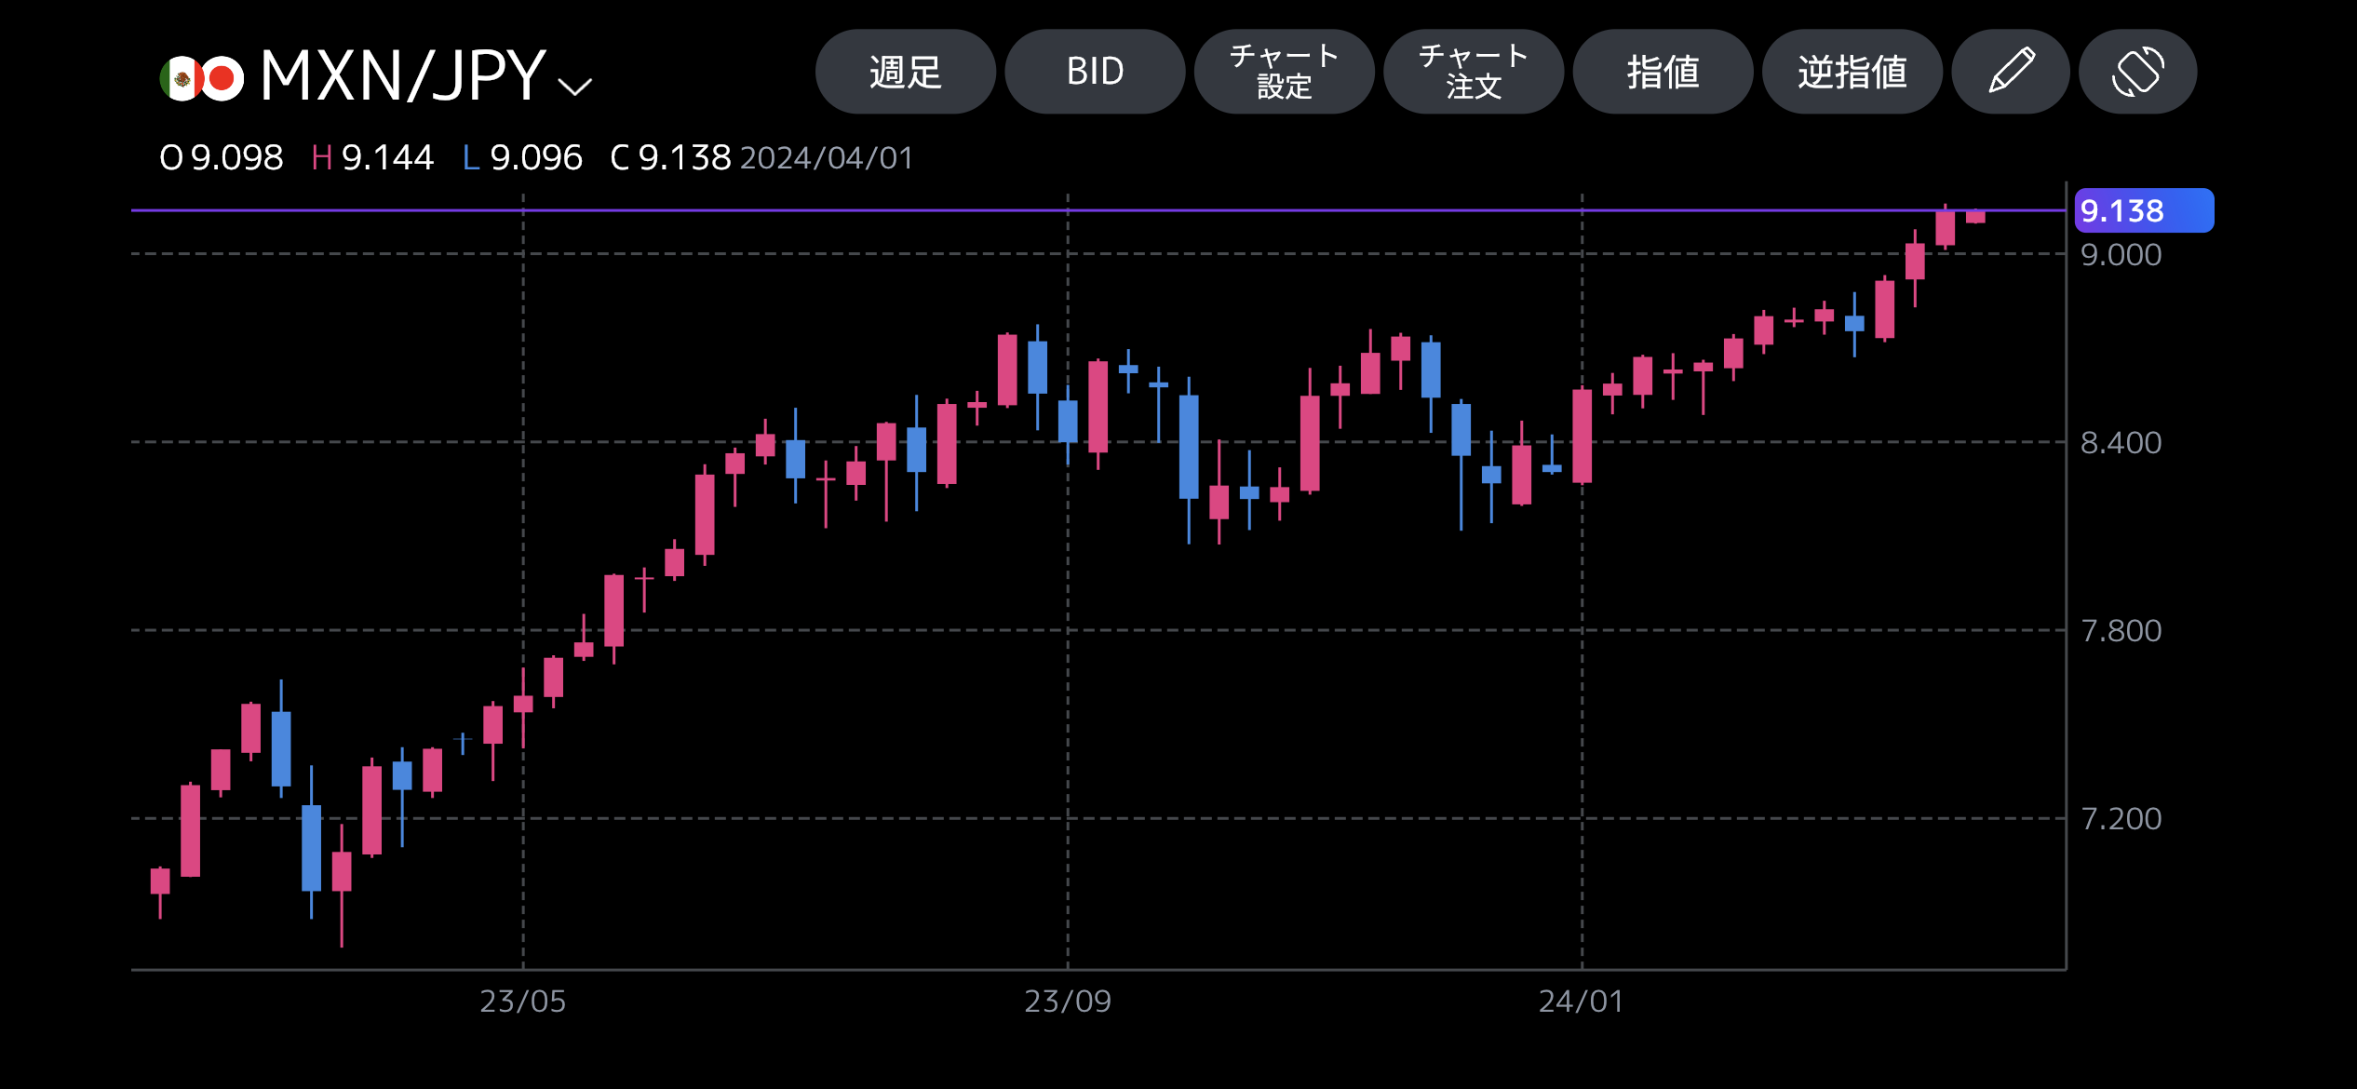Tap the low value L 9.096
The width and height of the screenshot is (2357, 1089).
(522, 157)
